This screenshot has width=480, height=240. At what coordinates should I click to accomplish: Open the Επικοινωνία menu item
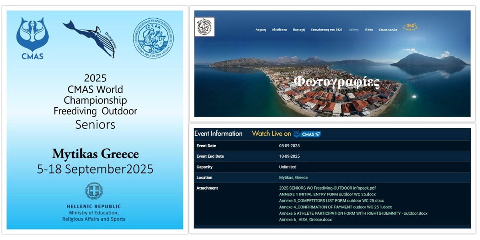pyautogui.click(x=388, y=30)
